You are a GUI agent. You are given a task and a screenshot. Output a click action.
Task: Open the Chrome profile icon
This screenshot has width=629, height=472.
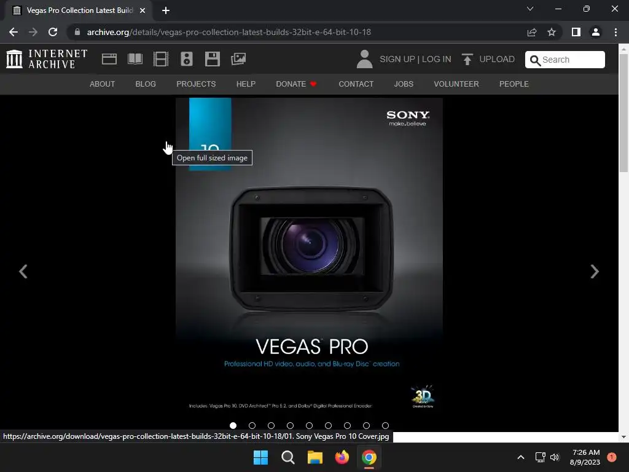tap(596, 32)
